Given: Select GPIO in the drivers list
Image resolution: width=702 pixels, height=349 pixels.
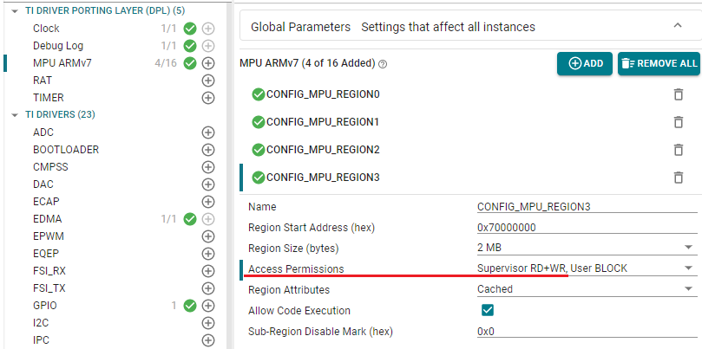Looking at the screenshot, I should 45,306.
